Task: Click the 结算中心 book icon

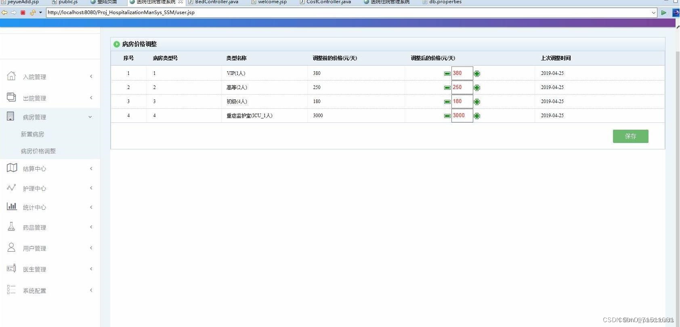Action: 12,168
